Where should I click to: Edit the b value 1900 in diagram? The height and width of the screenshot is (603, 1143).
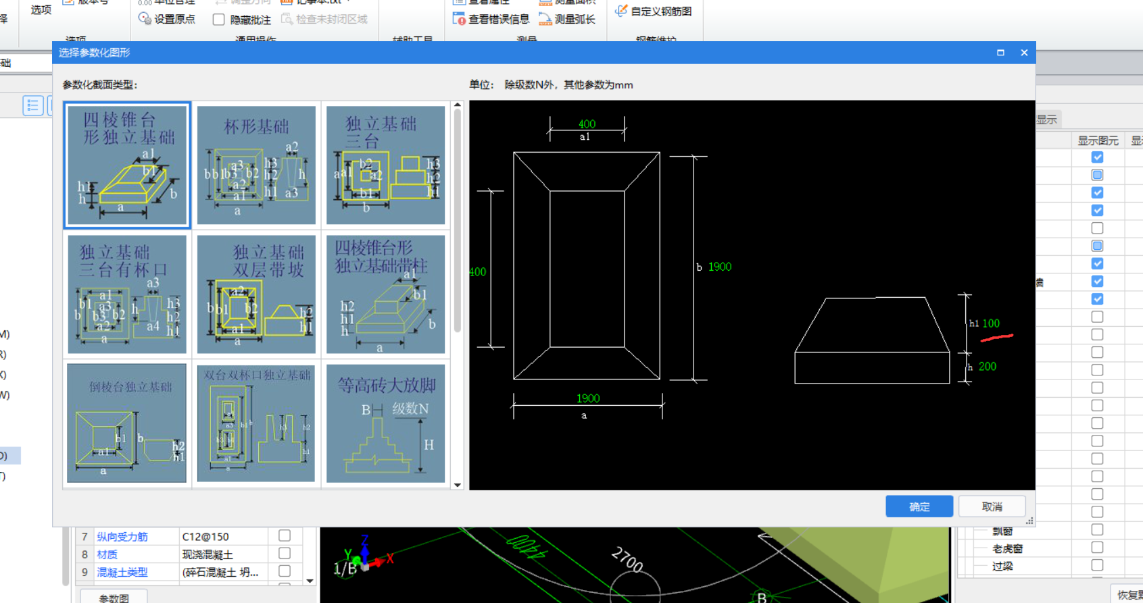coord(720,267)
